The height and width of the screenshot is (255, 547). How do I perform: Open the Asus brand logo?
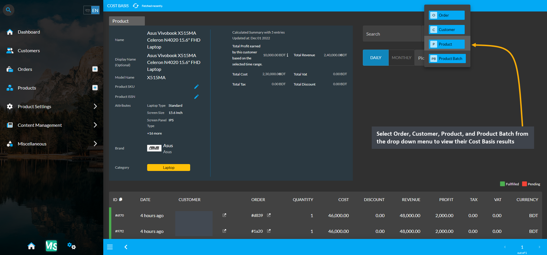(154, 148)
